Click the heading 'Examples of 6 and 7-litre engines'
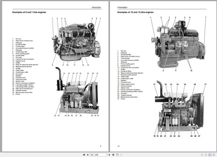217x157 pixels. [29, 12]
